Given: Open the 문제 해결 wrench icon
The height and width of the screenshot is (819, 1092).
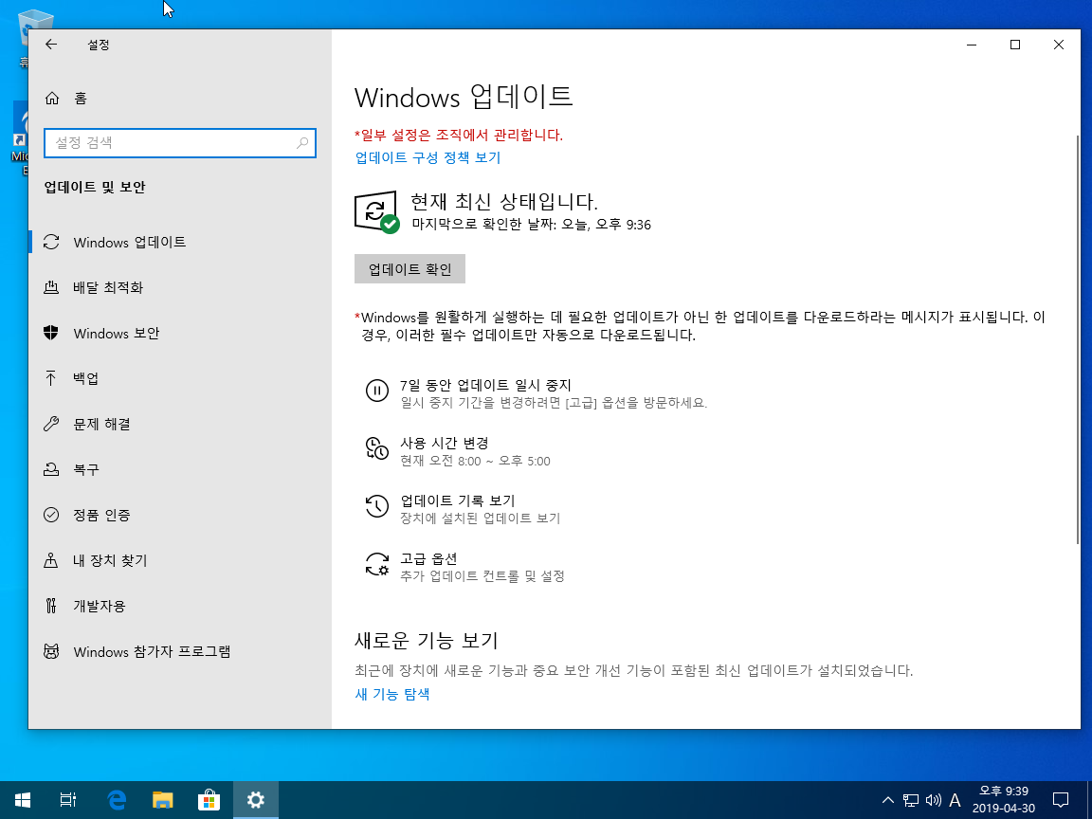Looking at the screenshot, I should (51, 424).
